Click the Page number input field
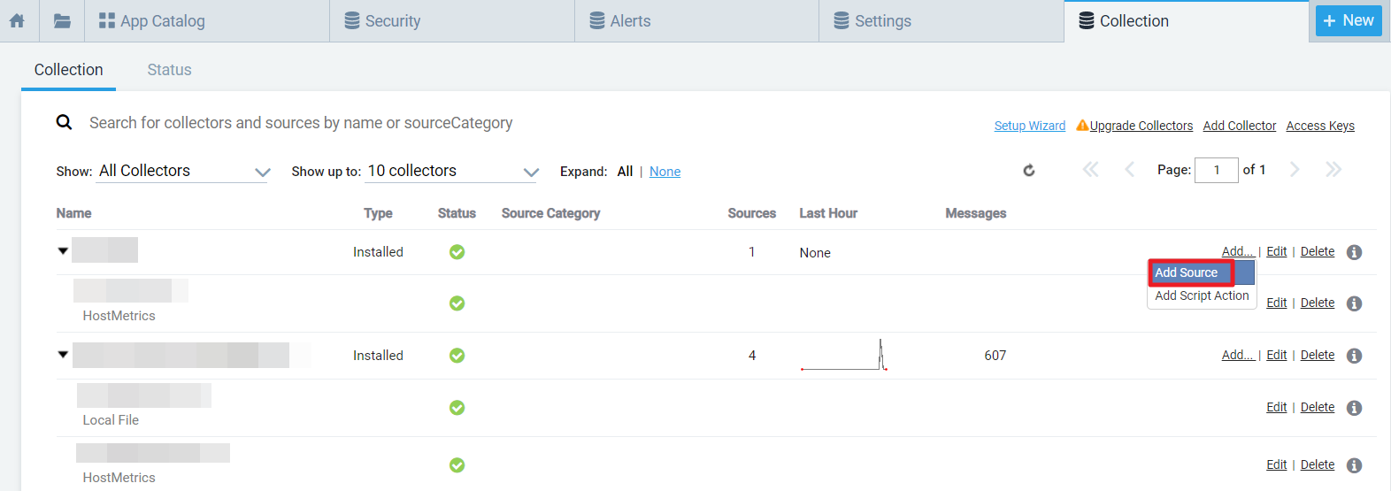This screenshot has height=491, width=1391. [x=1216, y=170]
